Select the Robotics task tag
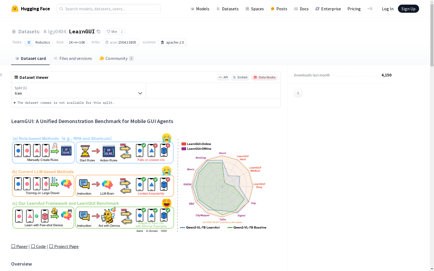The width and height of the screenshot is (434, 271). (39, 42)
